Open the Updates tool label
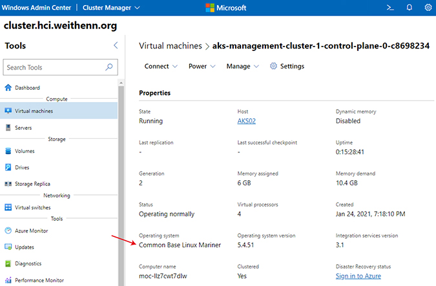Screen dimensions: 436x286 pos(25,247)
